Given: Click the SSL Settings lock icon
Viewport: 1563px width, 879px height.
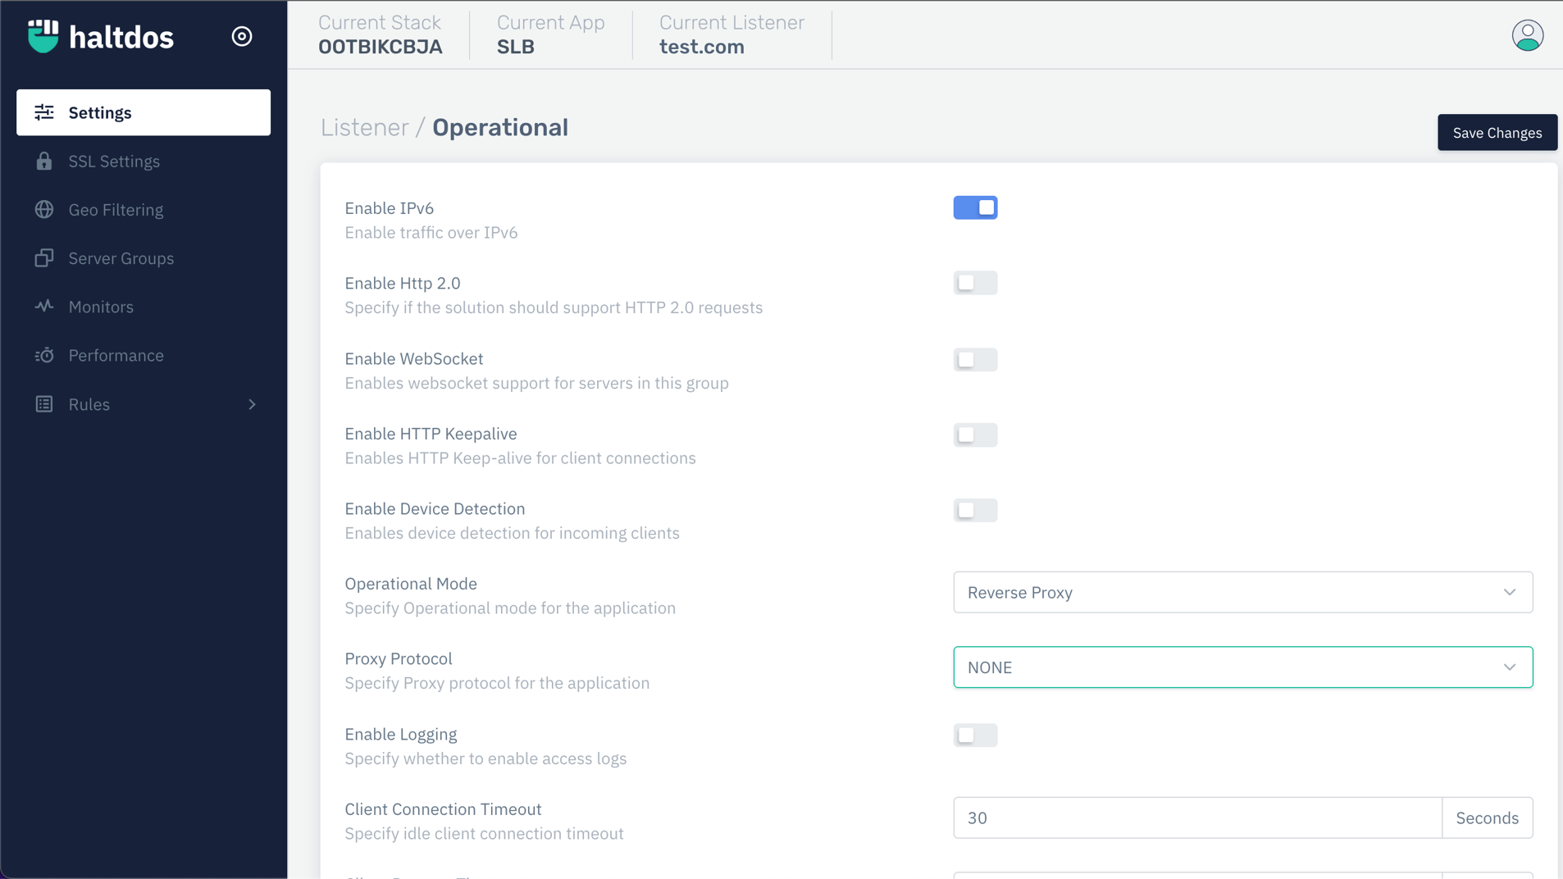Looking at the screenshot, I should click(x=44, y=162).
